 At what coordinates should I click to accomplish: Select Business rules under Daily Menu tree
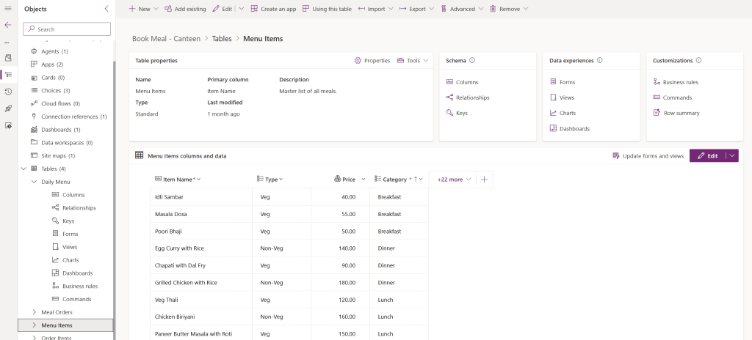[79, 287]
